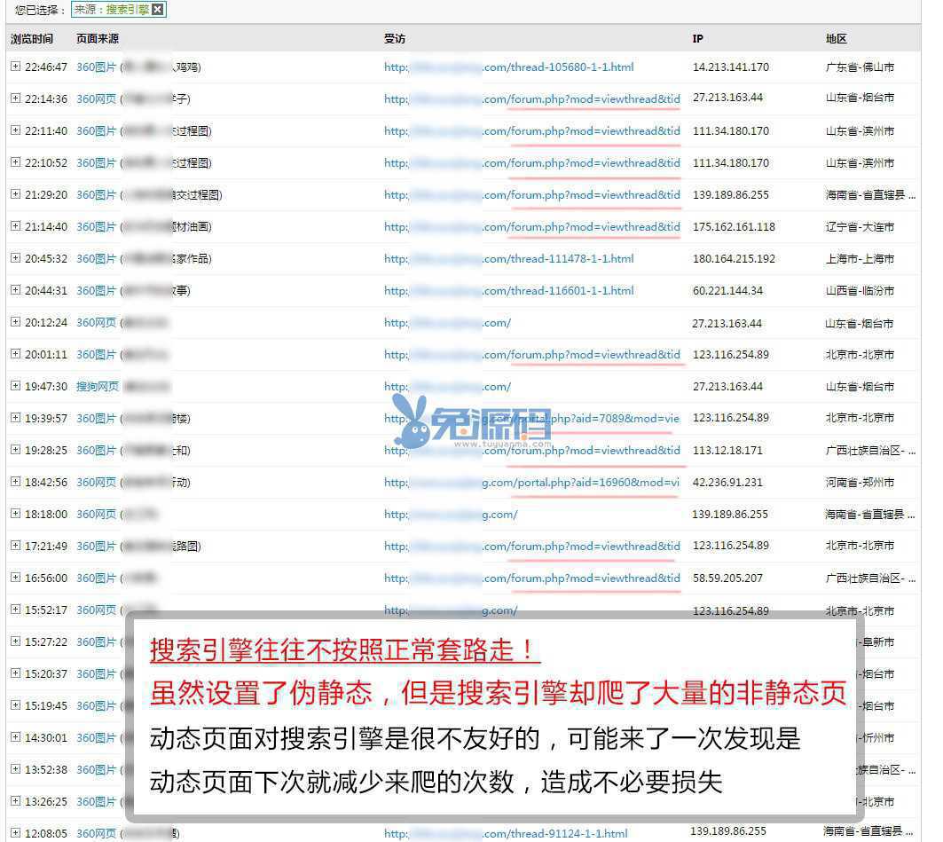Open 360图片 source link at 22:46:47

click(x=96, y=67)
